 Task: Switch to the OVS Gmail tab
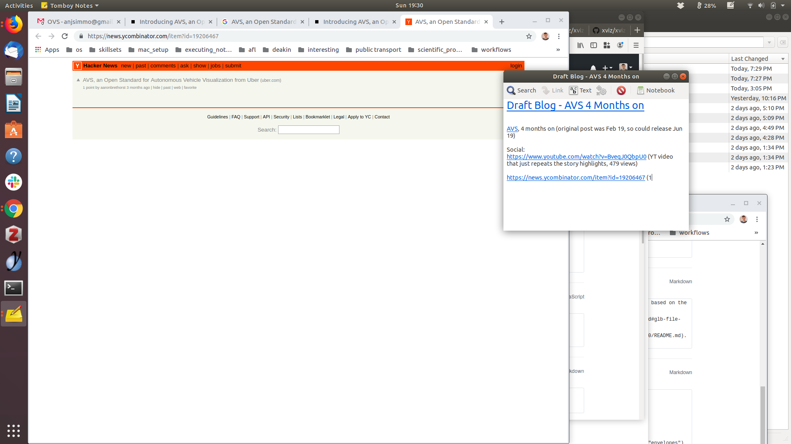[79, 22]
